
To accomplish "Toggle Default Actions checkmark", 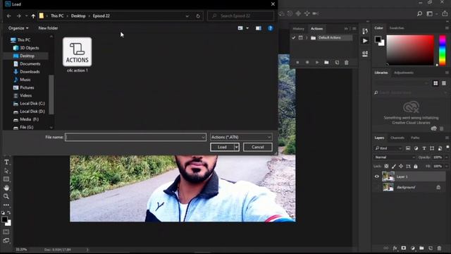I will click(293, 37).
